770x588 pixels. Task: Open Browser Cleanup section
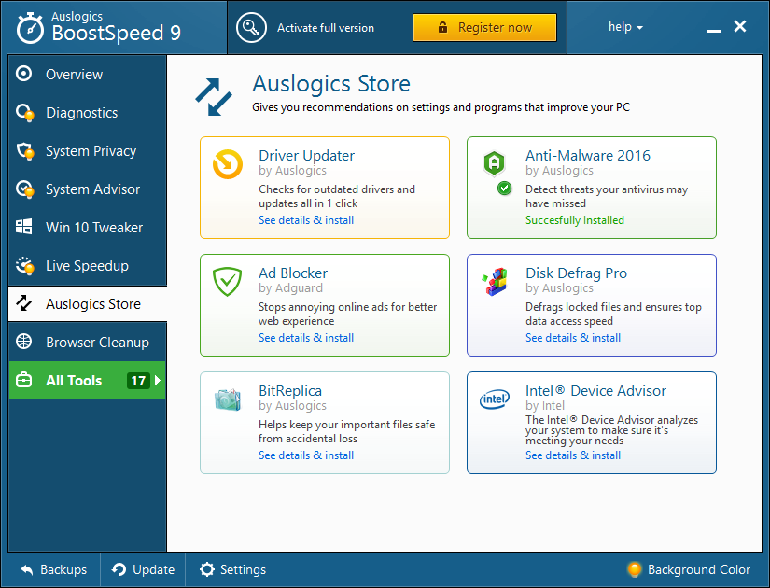point(88,343)
